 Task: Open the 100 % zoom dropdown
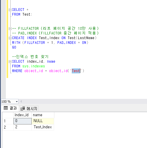point(17,102)
